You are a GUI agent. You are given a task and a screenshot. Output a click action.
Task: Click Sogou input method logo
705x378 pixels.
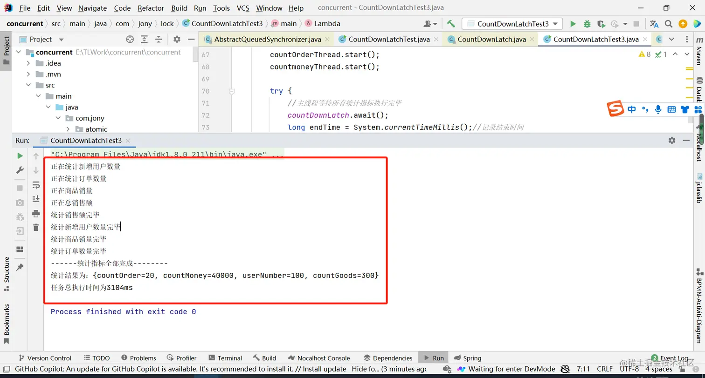coord(615,109)
